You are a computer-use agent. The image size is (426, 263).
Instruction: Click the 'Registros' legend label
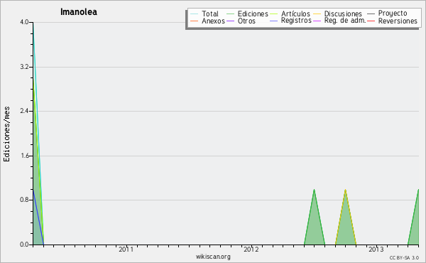[296, 21]
